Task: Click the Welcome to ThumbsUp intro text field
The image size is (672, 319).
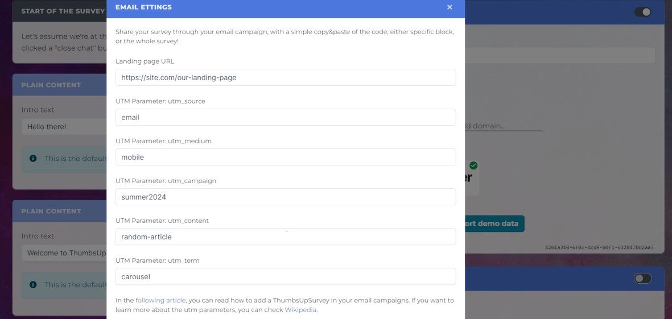Action: tap(64, 253)
